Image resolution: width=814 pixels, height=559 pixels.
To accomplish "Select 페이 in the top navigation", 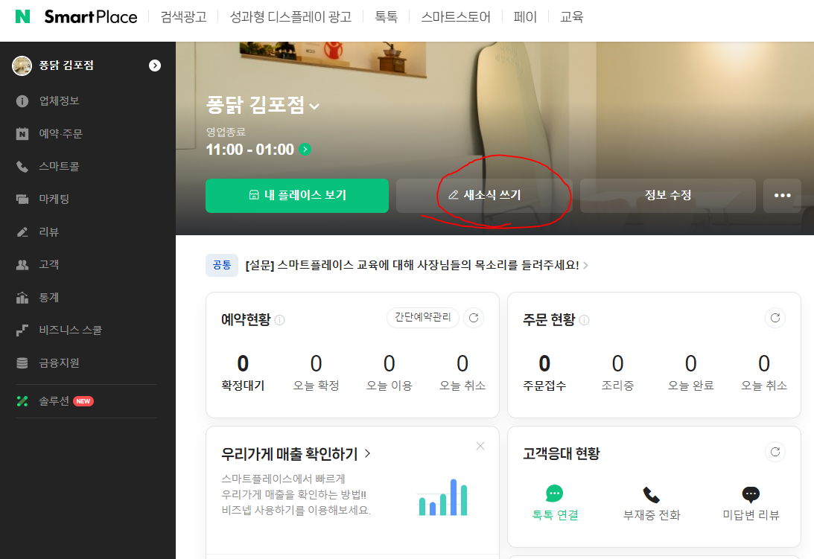I will click(x=525, y=17).
